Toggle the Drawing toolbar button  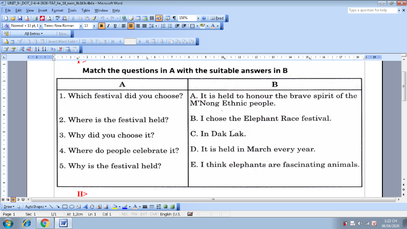pos(159,18)
